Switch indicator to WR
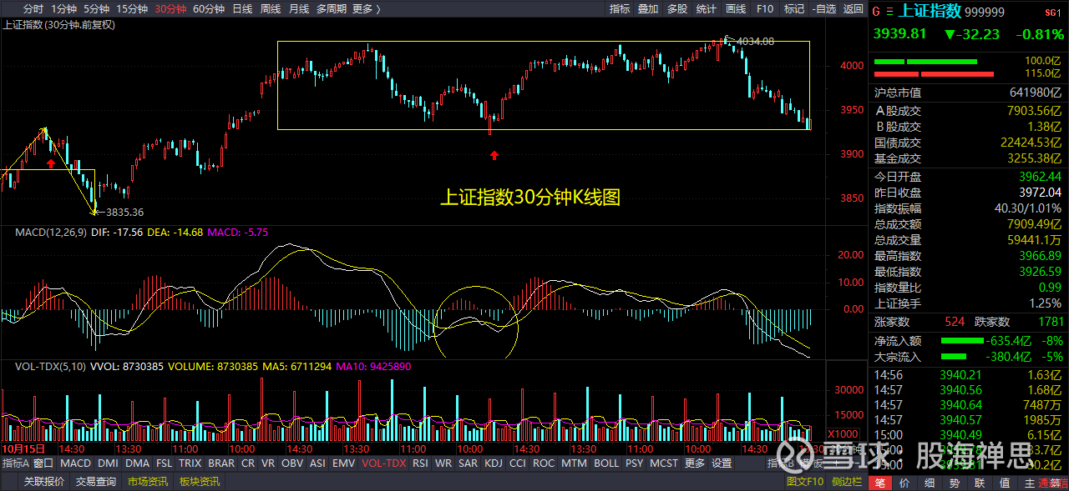Viewport: 1069px width, 491px height. pyautogui.click(x=444, y=463)
